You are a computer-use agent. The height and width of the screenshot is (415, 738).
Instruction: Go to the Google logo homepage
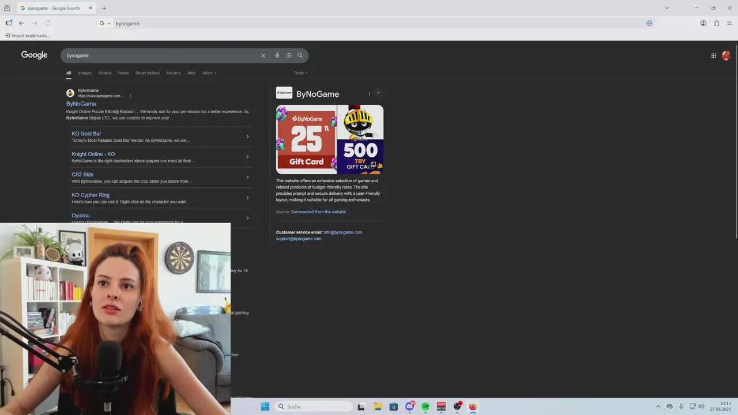[34, 55]
